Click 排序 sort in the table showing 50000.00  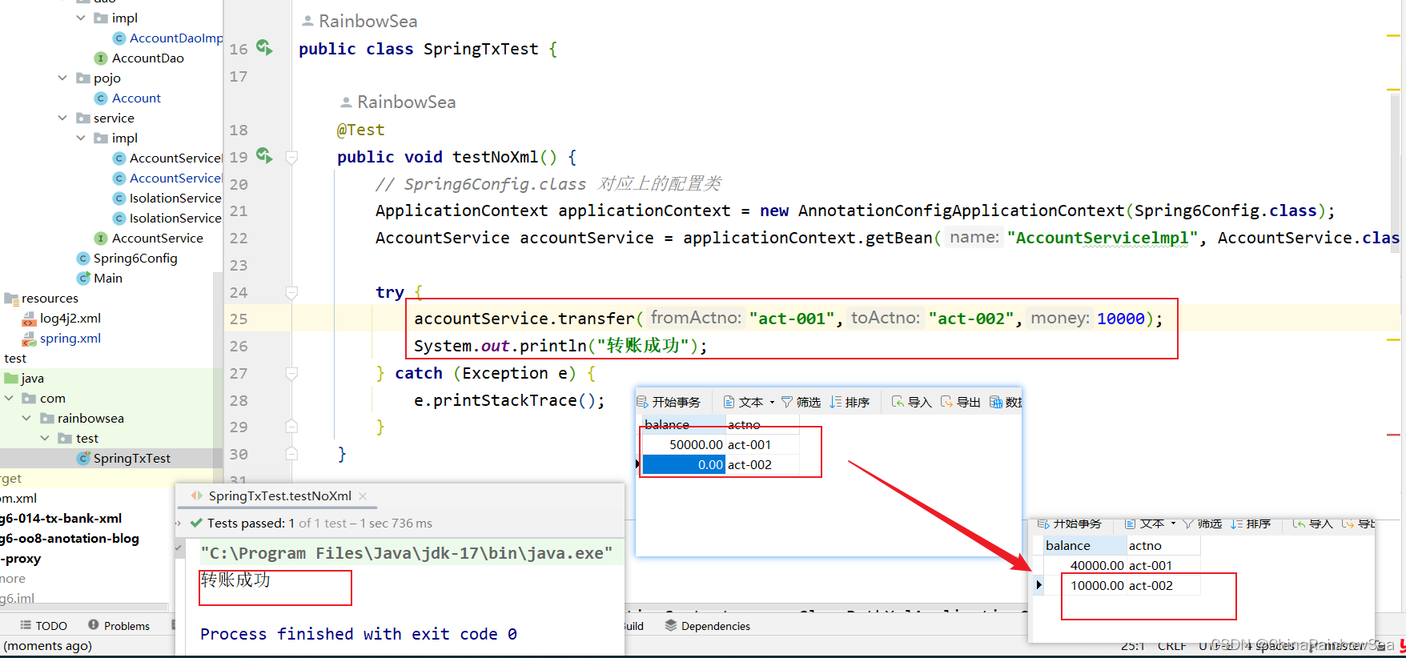point(850,402)
